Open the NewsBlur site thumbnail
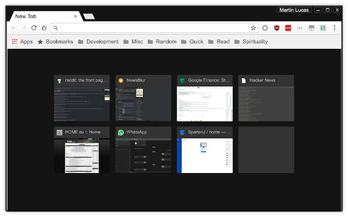 pos(144,98)
